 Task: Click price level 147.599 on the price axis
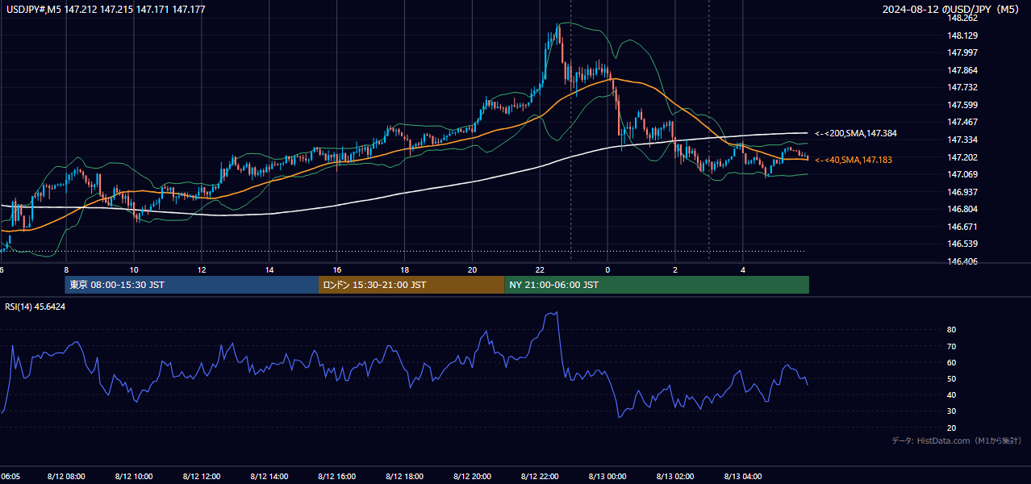coord(962,105)
